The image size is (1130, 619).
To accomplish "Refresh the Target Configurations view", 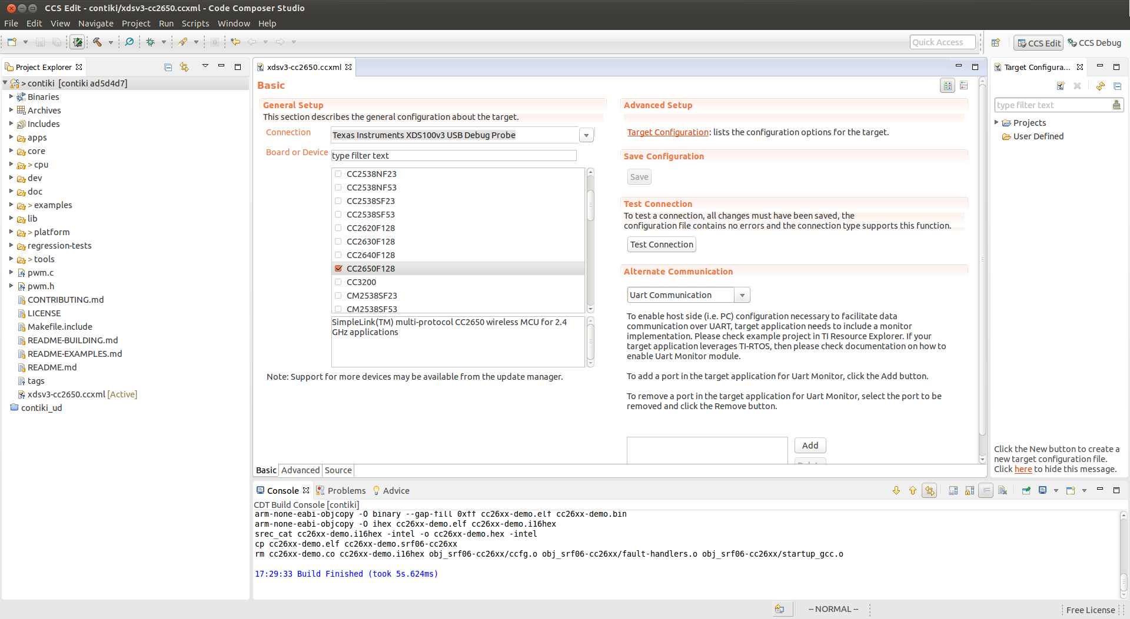I will click(x=1101, y=86).
